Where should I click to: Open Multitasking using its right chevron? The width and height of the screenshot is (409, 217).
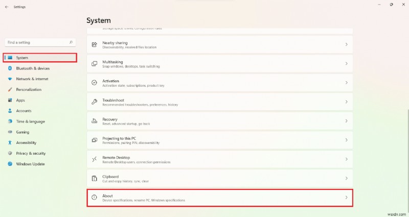[x=347, y=63]
